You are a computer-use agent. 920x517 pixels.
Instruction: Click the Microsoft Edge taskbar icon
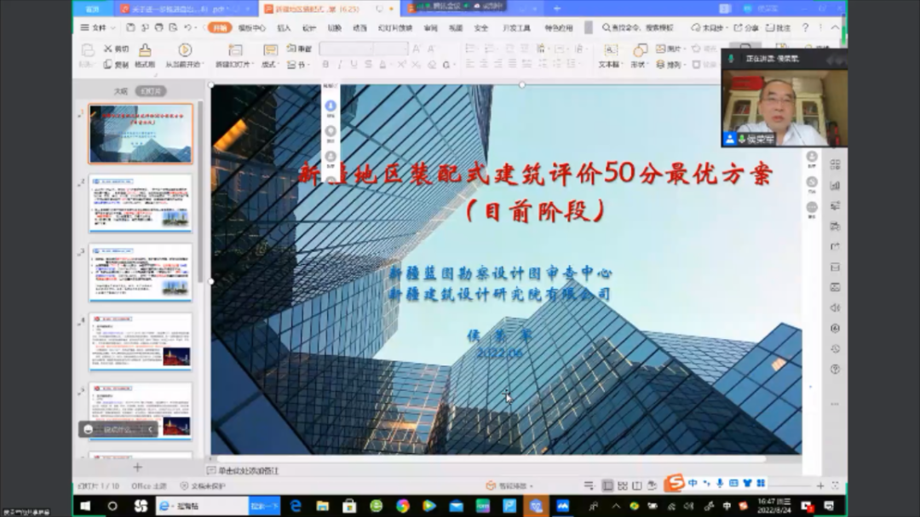(296, 506)
